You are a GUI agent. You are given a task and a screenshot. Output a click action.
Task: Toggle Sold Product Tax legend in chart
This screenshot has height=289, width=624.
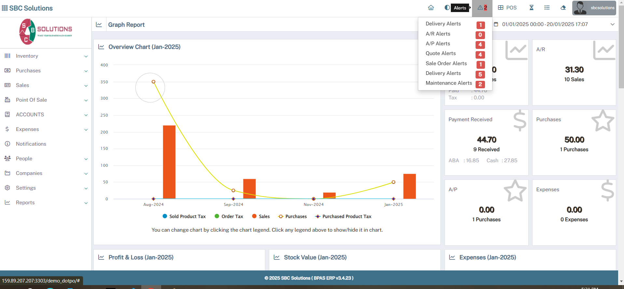pyautogui.click(x=184, y=216)
